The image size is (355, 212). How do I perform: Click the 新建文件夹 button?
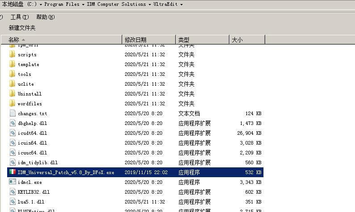[x=22, y=28]
